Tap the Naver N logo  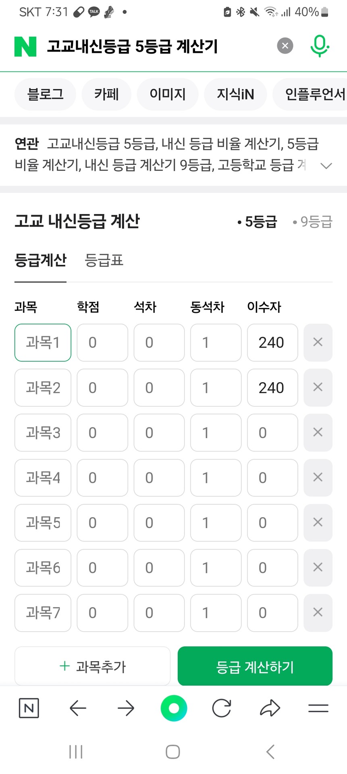(x=25, y=46)
